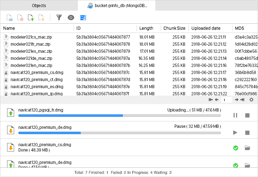Click dmg icon of navicat120_premium_cs.dmg table row
258x177 pixels.
[6, 73]
